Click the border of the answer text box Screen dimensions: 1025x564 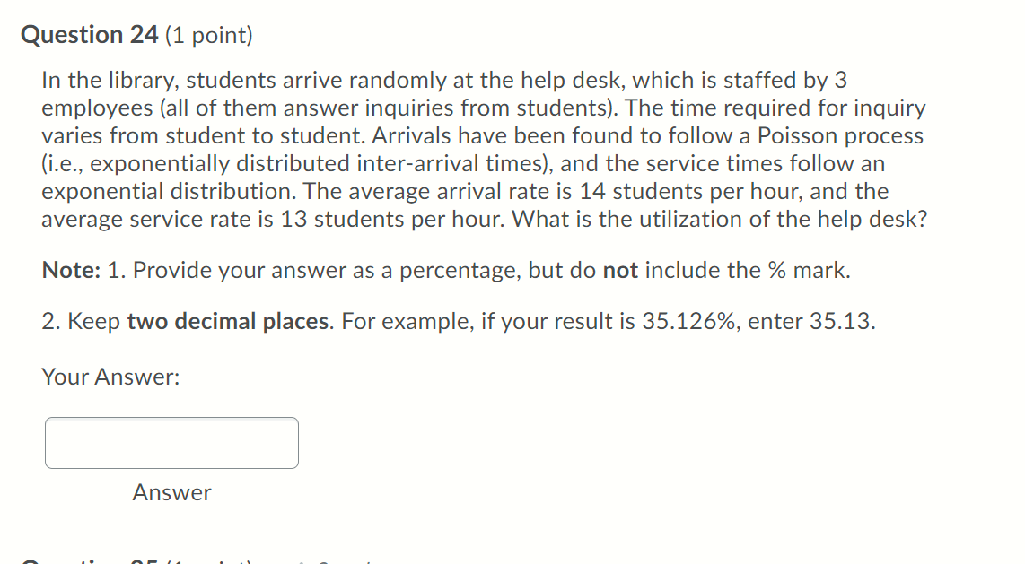pos(171,420)
